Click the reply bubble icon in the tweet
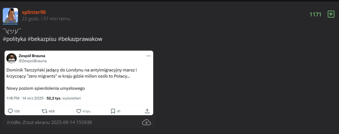Viewport: 339px width, 134px height. (10, 111)
